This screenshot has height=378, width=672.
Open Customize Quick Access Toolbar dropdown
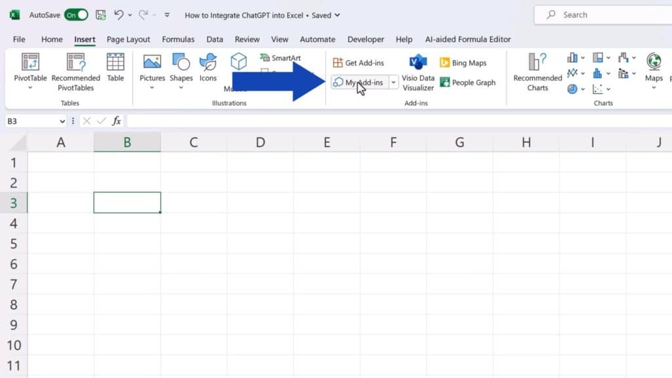point(167,15)
